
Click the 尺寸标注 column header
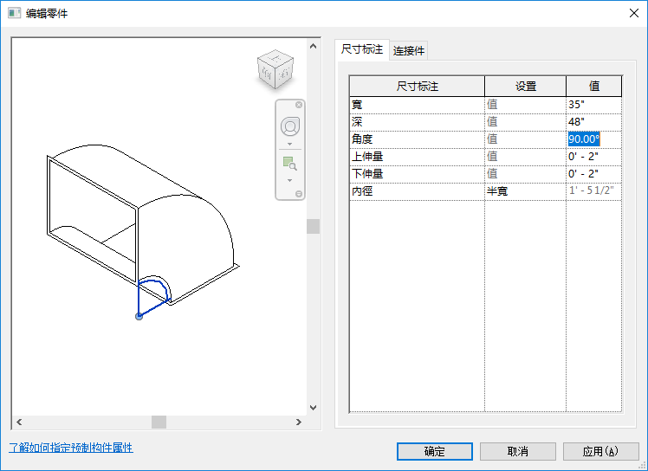coord(417,87)
